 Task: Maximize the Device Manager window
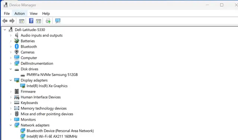pos(222,5)
